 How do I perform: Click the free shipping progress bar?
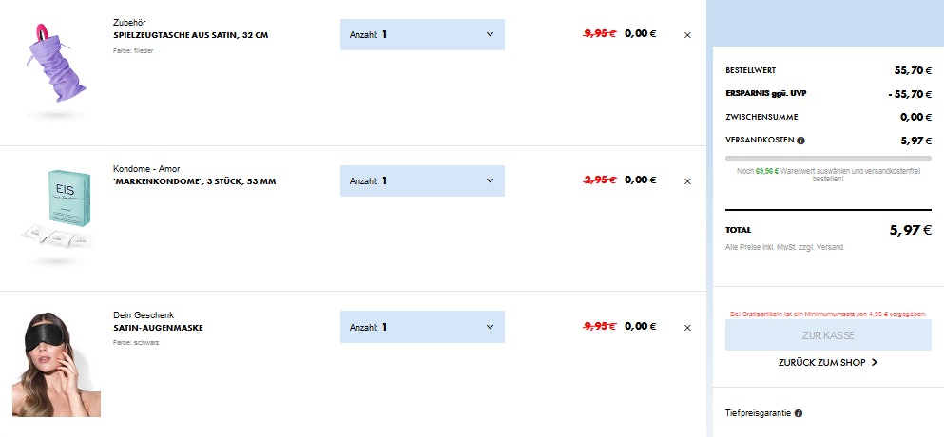[x=828, y=158]
